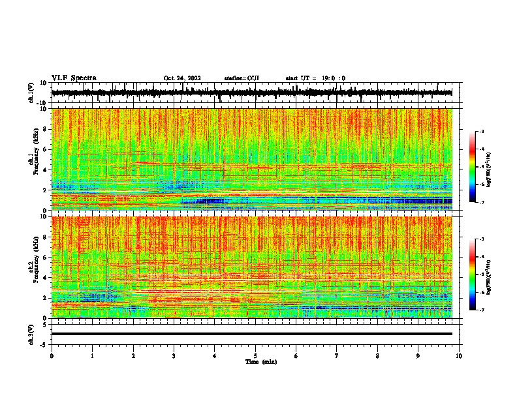This screenshot has width=517, height=399.
Task: Click time axis tick label "0"
Action: point(52,356)
